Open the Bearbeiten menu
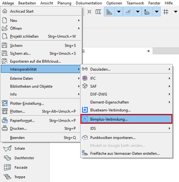Viewport: 179px width, 182px height. pyautogui.click(x=27, y=3)
